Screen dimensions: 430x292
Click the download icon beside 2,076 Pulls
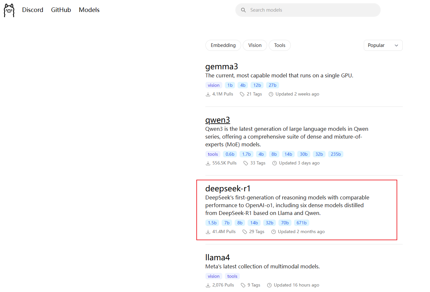pos(208,285)
